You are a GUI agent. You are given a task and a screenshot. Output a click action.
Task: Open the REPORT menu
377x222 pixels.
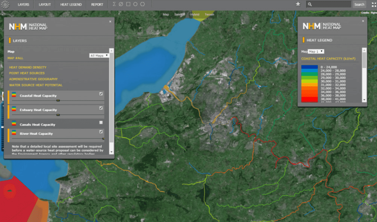(97, 4)
